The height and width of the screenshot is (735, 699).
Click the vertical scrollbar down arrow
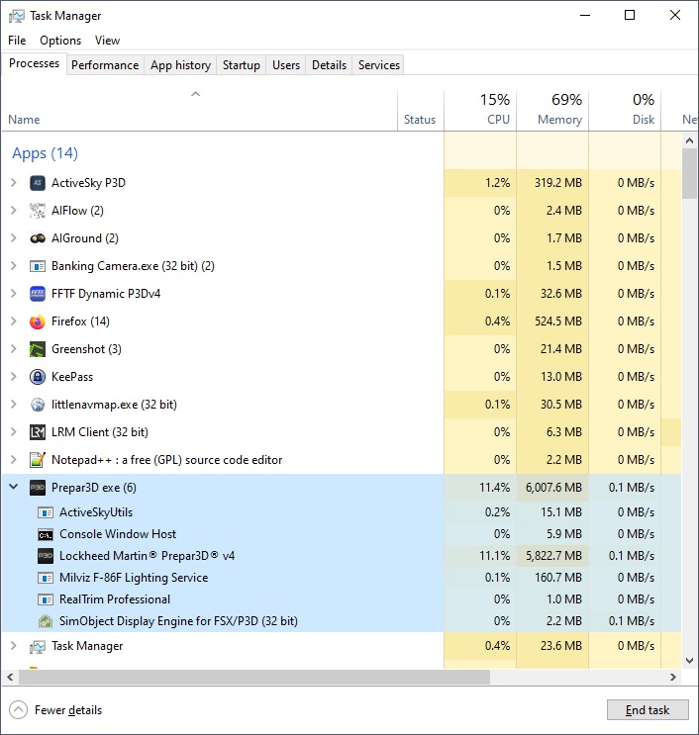click(689, 661)
